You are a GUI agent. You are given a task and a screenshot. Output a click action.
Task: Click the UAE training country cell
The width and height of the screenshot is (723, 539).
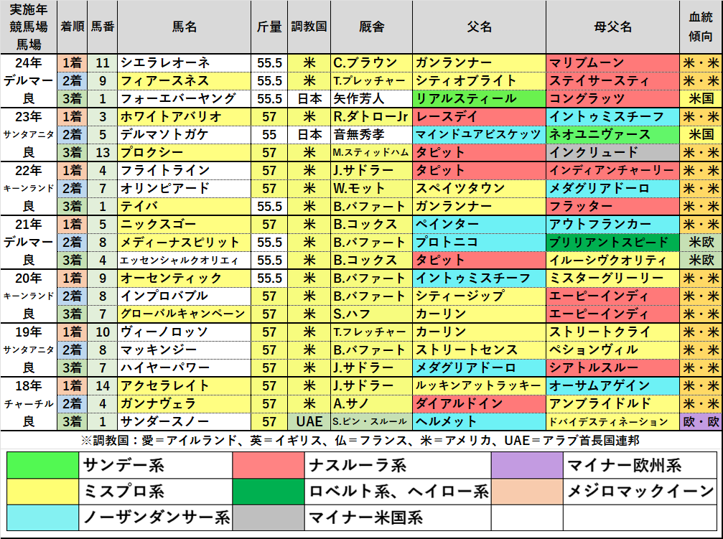pos(309,422)
